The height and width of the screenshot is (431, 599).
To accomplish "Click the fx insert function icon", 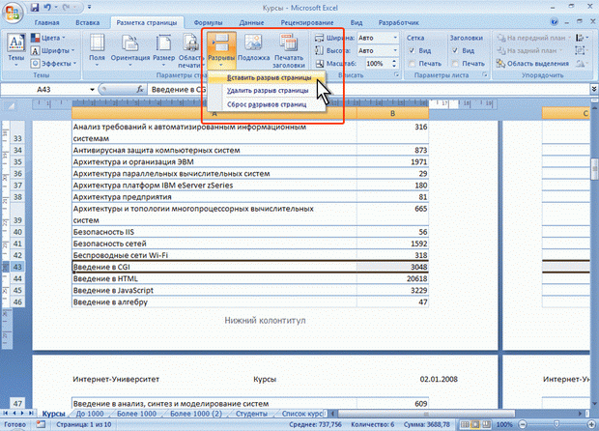I will (140, 90).
